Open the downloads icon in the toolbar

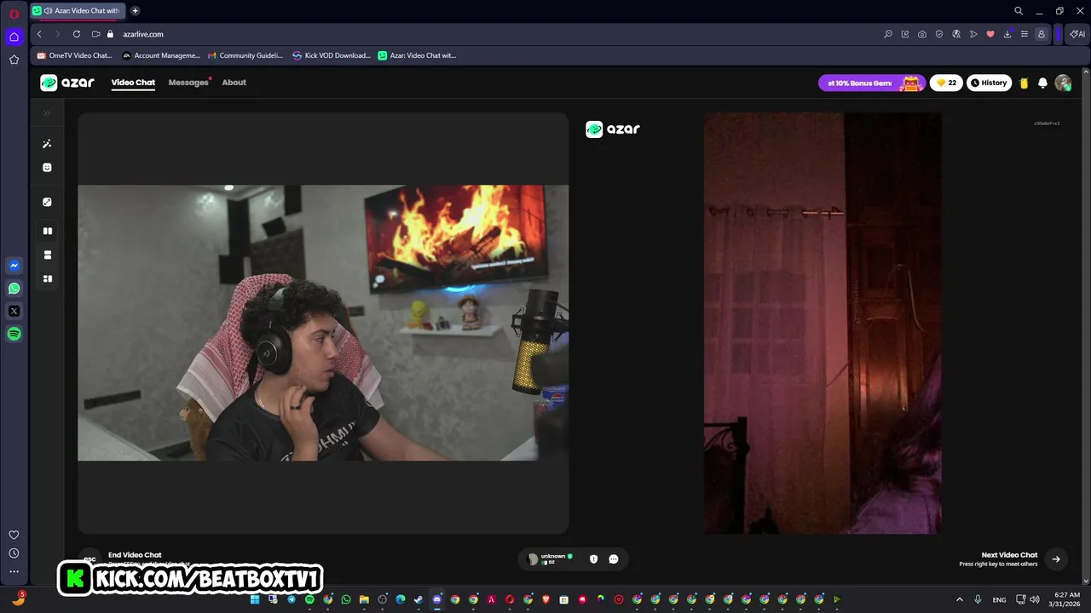click(1007, 34)
